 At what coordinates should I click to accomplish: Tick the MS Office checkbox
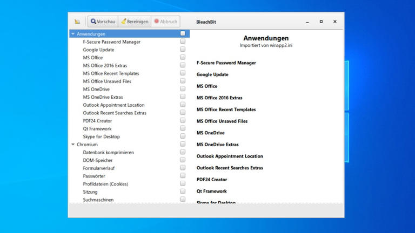point(183,57)
